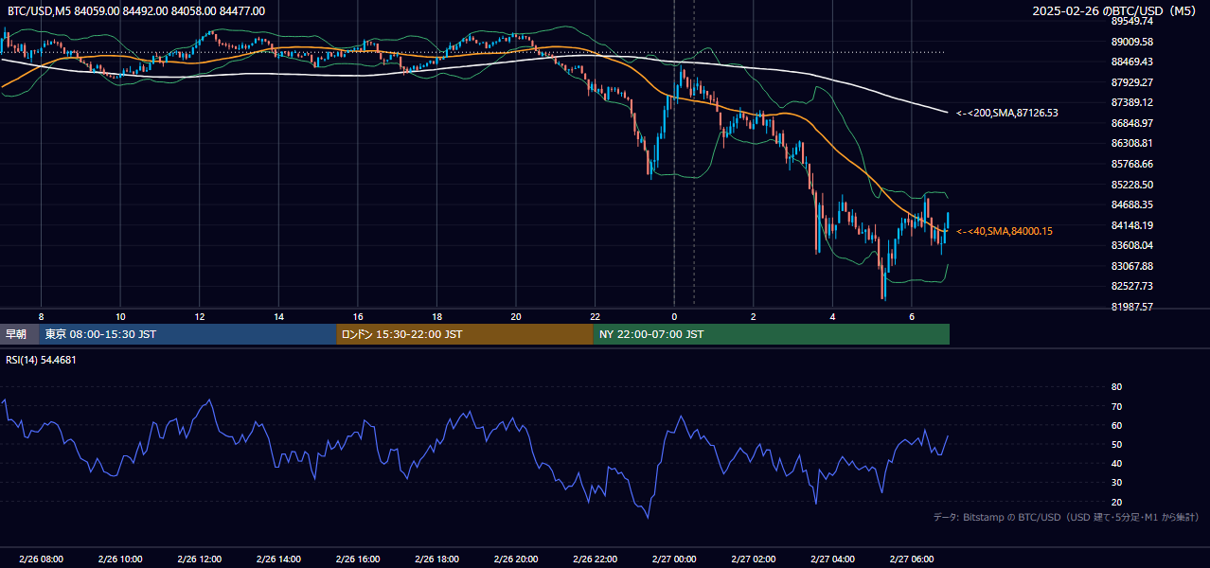The width and height of the screenshot is (1210, 568).
Task: Click the date label 2/26 16:00
Action: coord(357,559)
